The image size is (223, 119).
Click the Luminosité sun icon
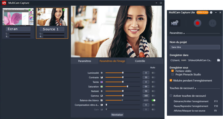click(x=102, y=73)
